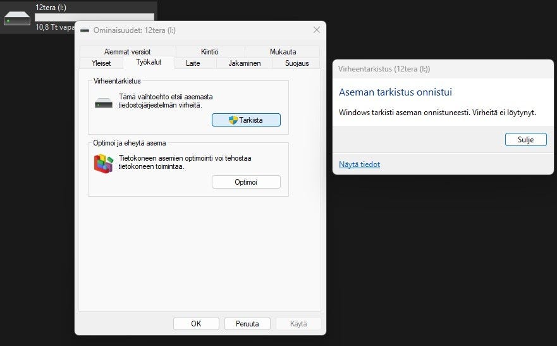The image size is (557, 346).
Task: Click the 12tera (I:) drive icon in Explorer
Action: click(x=16, y=18)
